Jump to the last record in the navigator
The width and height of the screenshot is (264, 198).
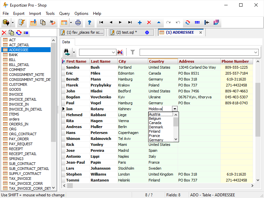pyautogui.click(x=130, y=22)
